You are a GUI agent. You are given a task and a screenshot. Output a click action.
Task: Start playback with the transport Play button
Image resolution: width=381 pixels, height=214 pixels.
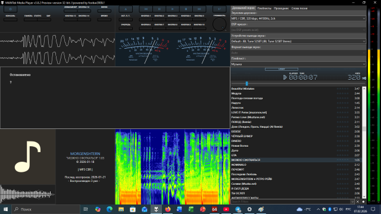click(x=173, y=9)
